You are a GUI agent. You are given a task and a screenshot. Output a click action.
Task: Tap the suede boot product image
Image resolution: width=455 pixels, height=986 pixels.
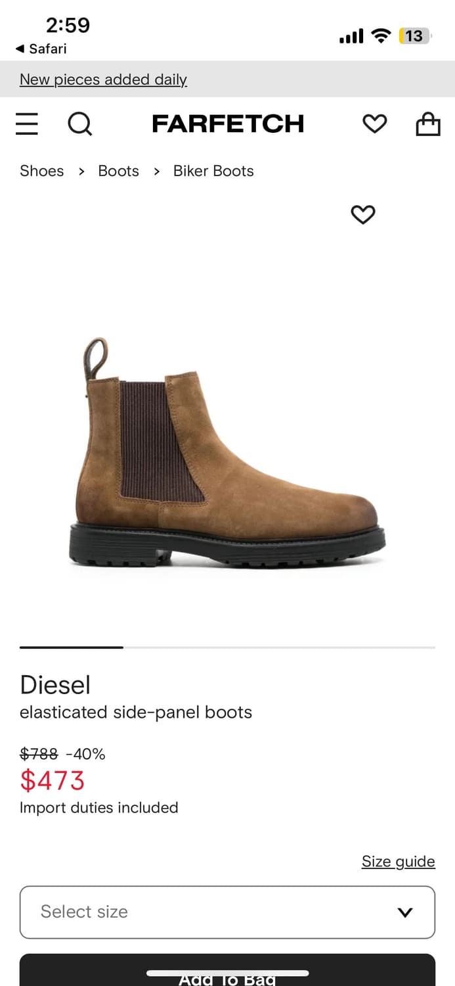click(x=227, y=454)
